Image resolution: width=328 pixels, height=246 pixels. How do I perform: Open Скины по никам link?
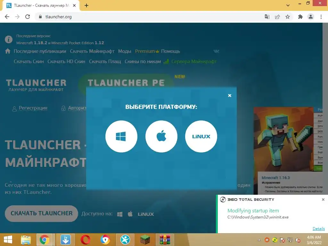click(143, 61)
